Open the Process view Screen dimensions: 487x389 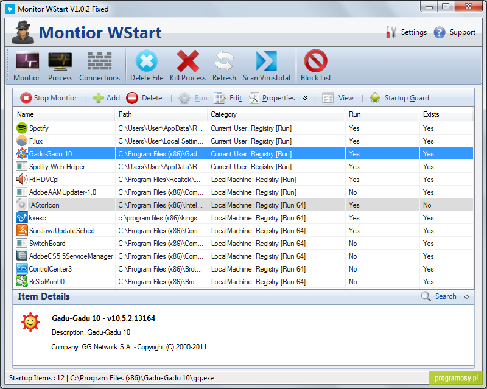pyautogui.click(x=60, y=66)
